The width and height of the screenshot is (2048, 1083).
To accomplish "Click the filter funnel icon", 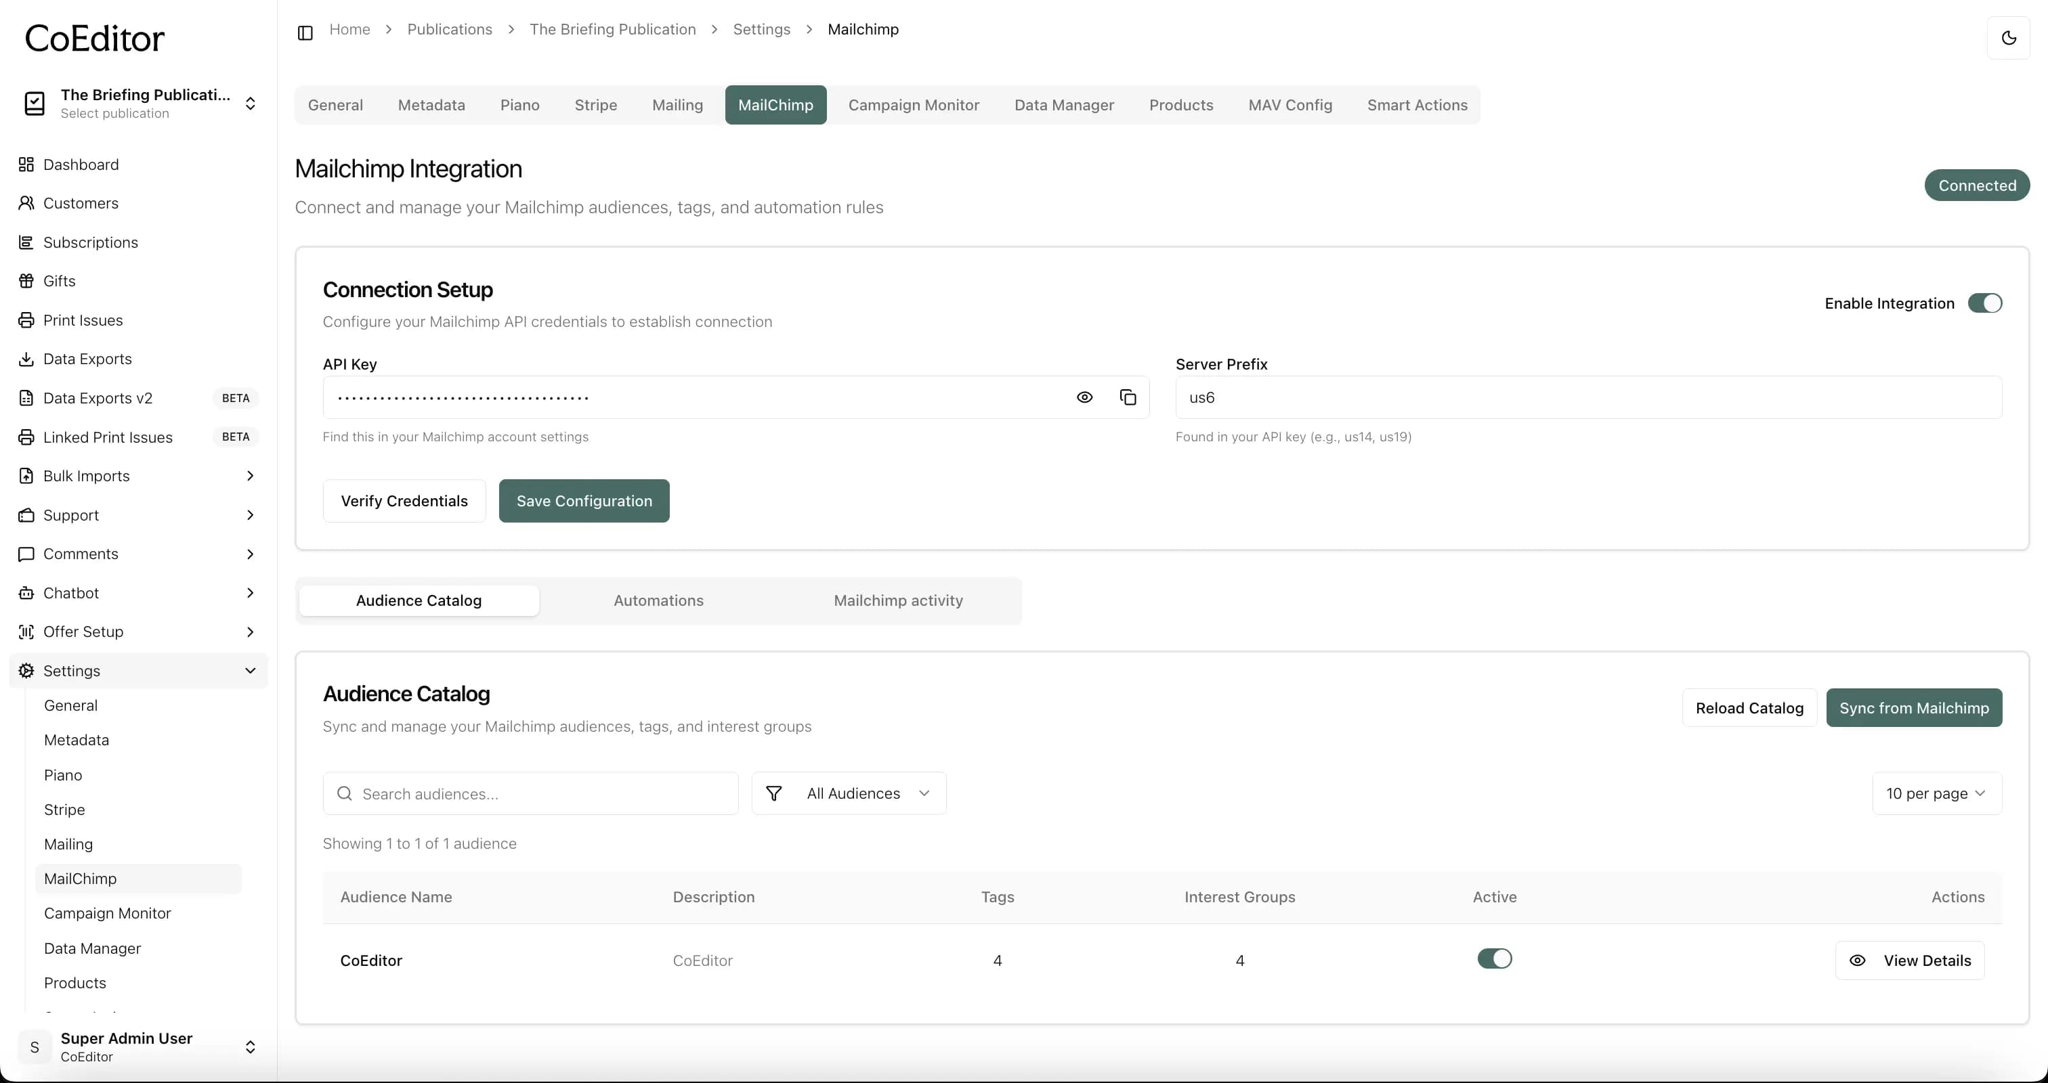I will [773, 793].
